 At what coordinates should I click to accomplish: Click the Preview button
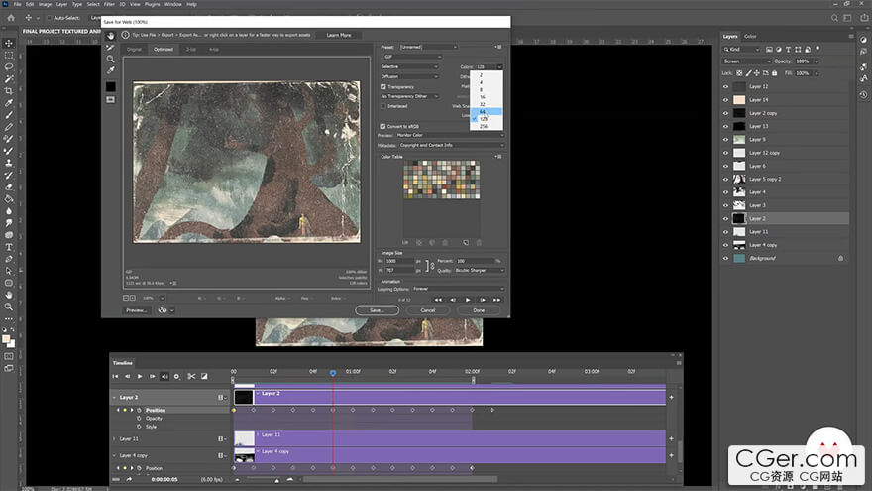(x=137, y=310)
